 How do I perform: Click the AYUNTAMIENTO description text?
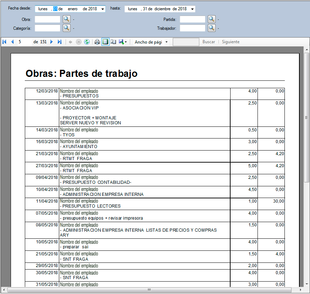(80, 147)
